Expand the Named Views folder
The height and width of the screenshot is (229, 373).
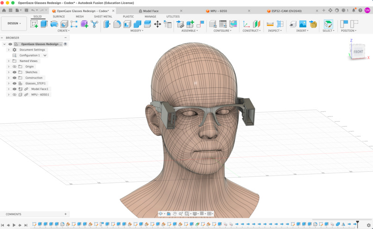click(x=9, y=61)
